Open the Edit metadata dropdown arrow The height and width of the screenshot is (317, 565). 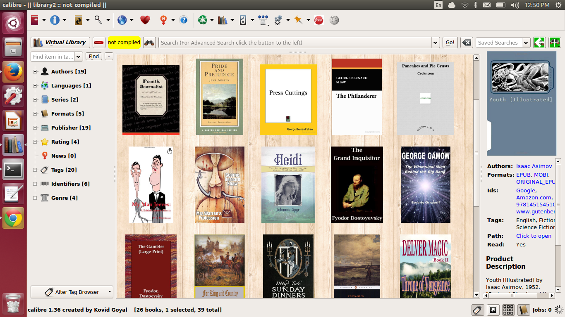tap(64, 20)
